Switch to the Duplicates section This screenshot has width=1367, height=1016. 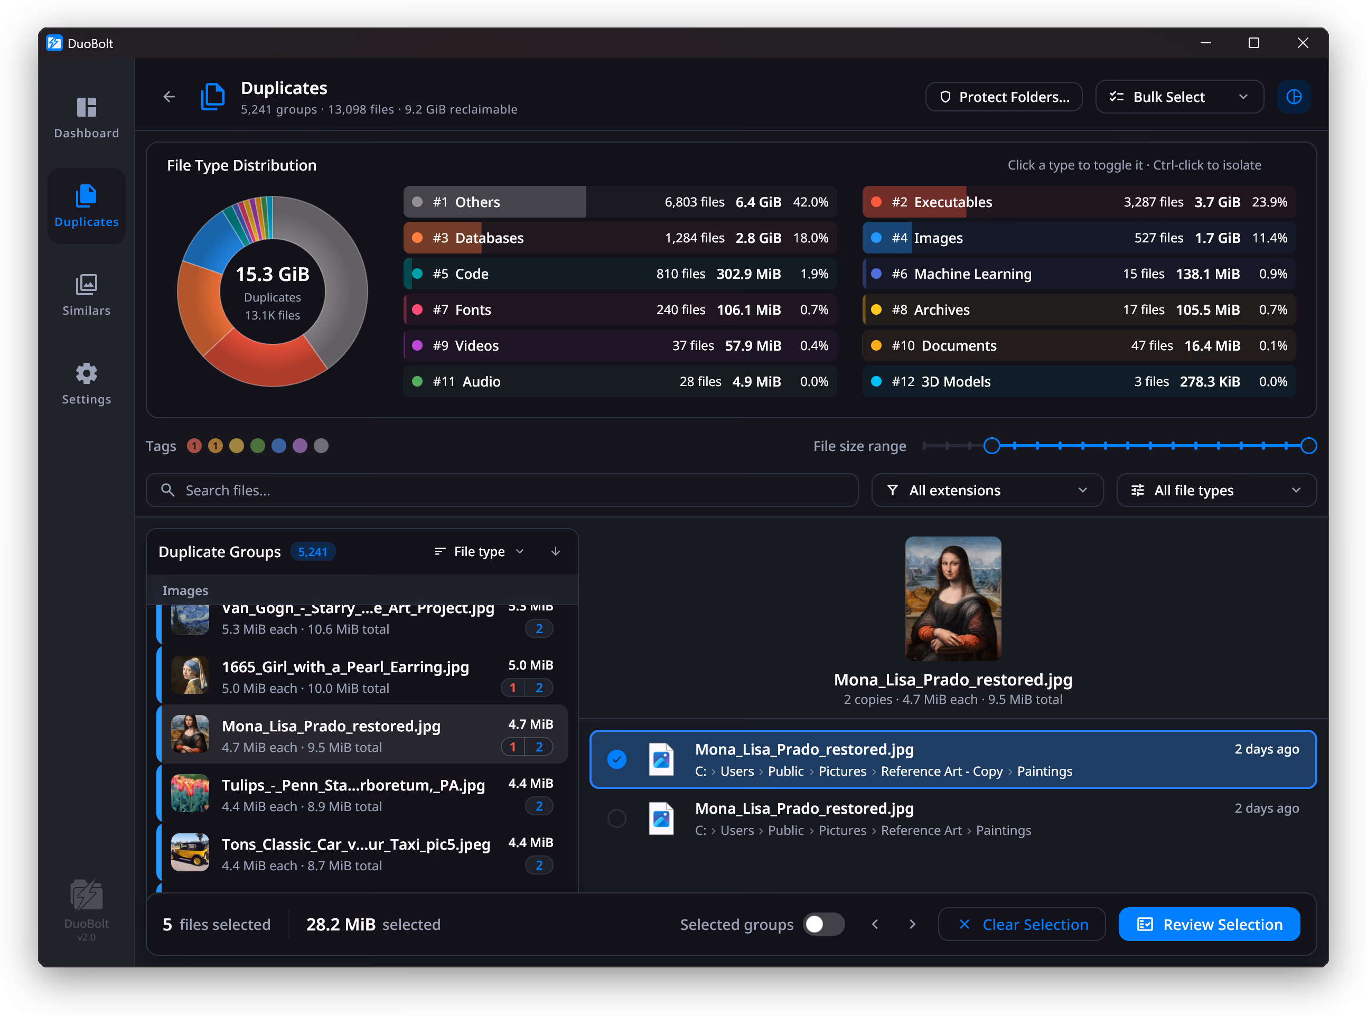[x=86, y=206]
